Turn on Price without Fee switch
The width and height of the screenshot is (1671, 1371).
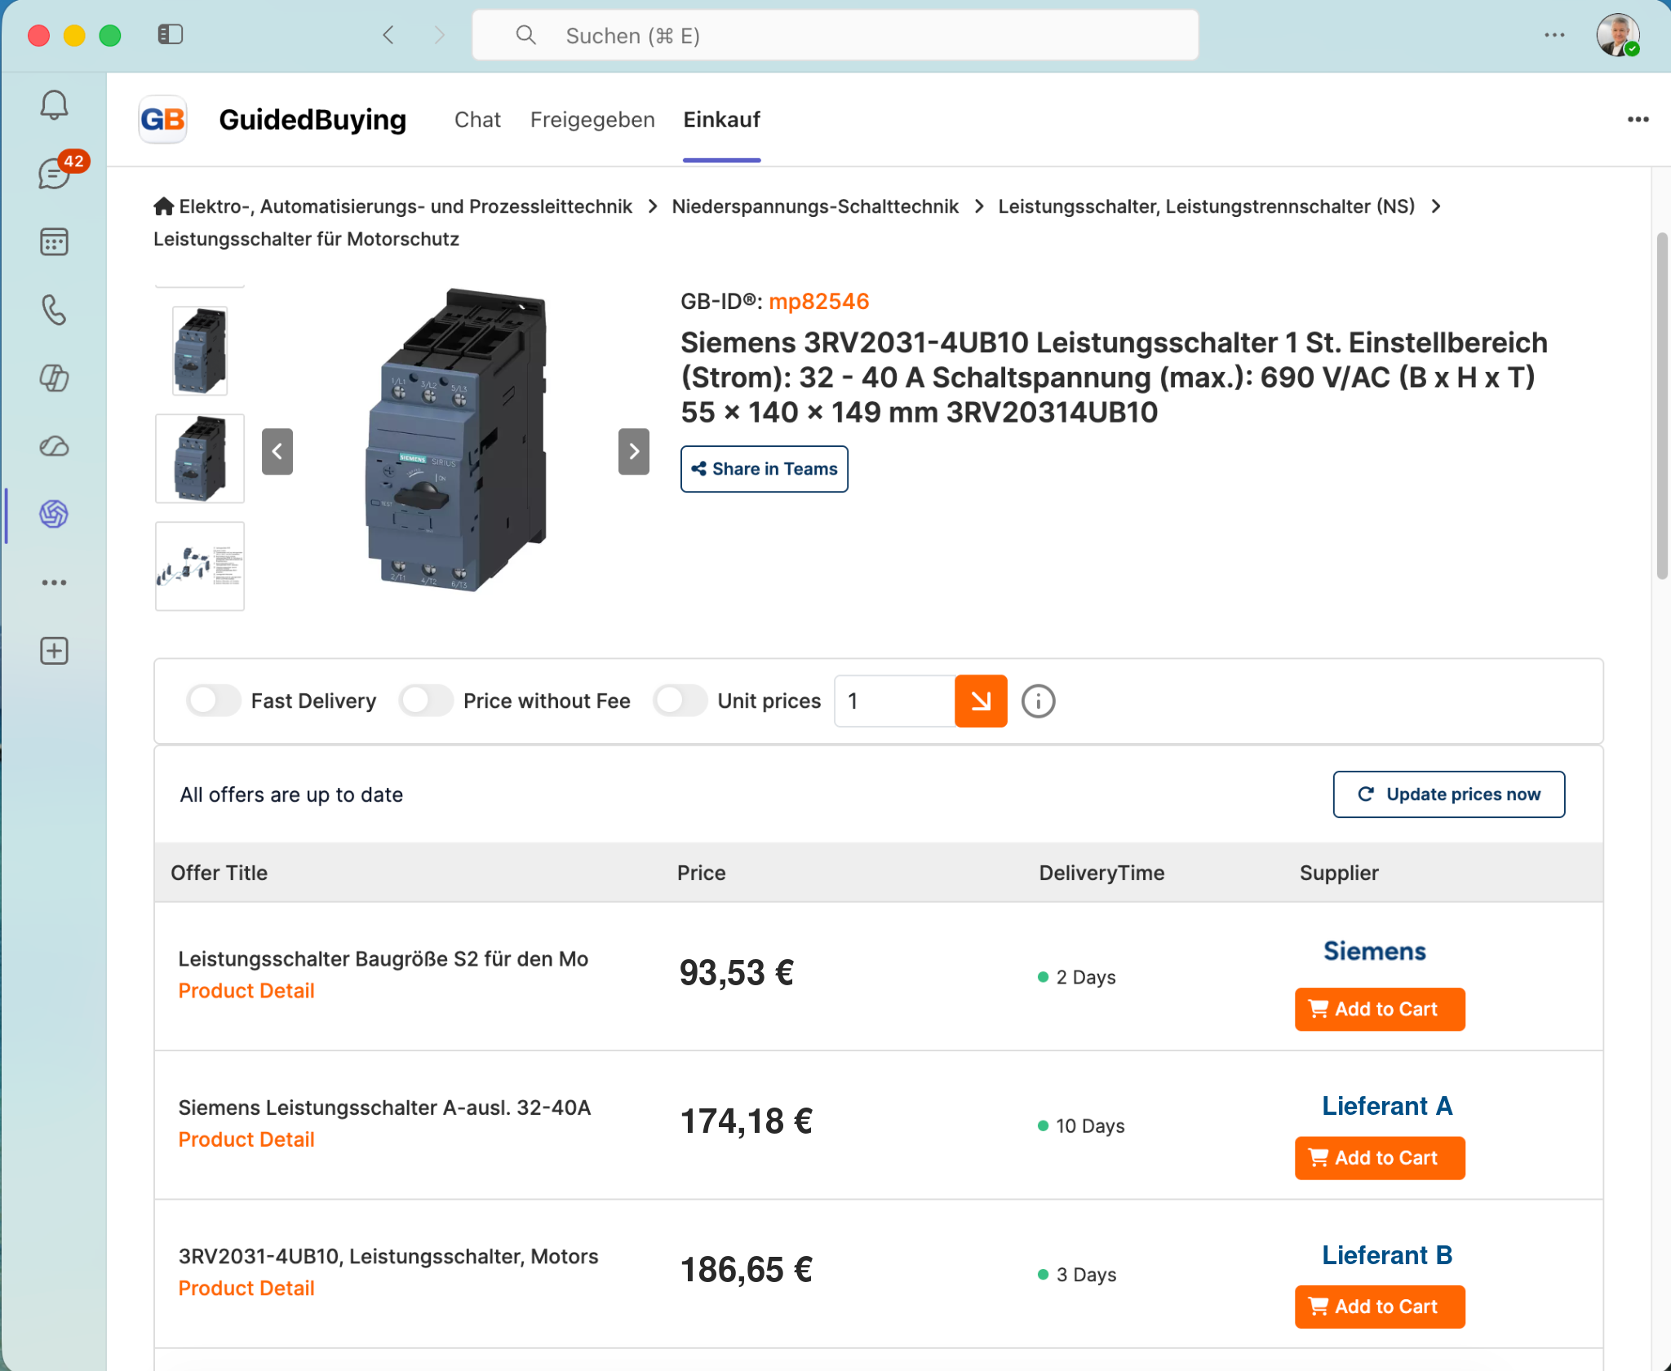(x=426, y=701)
